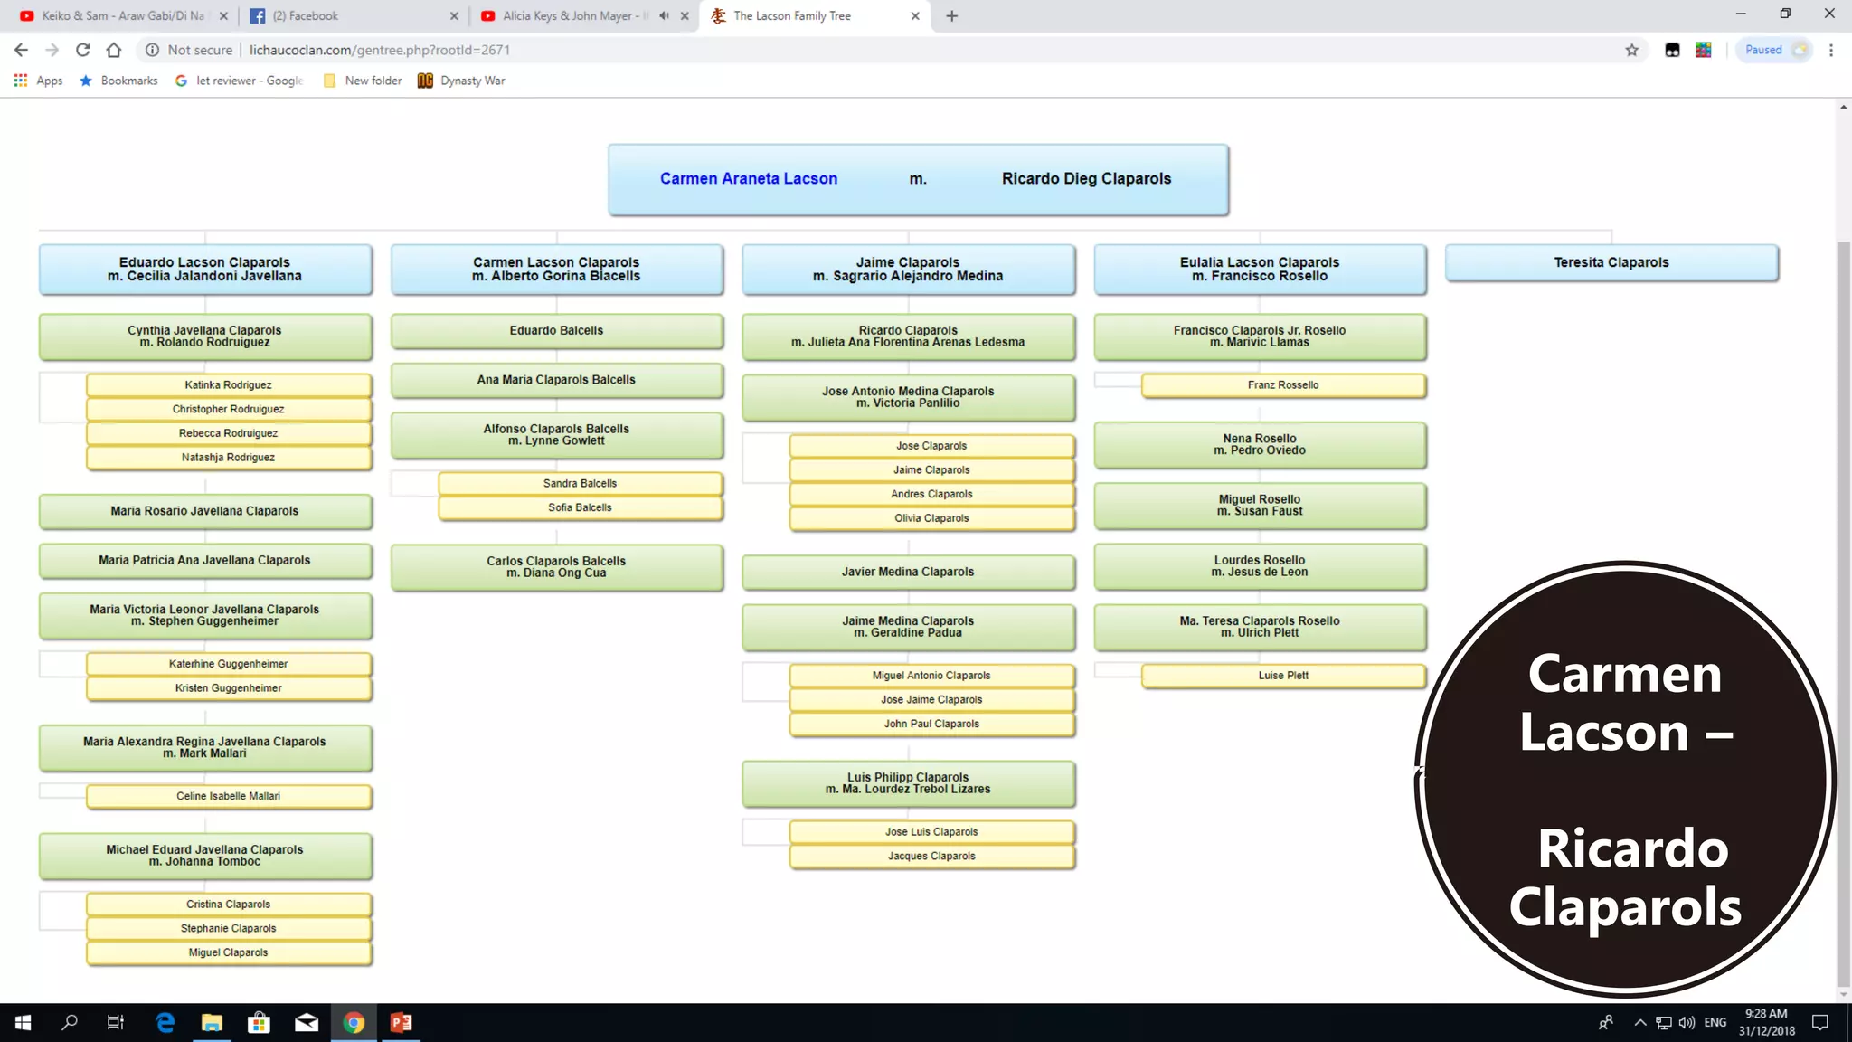Go to the browser home page icon

(x=113, y=50)
